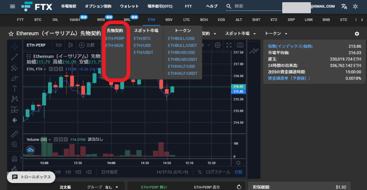Select the ETH-PERP 売り tab
Screen dimensions: 367x190
tap(207, 187)
